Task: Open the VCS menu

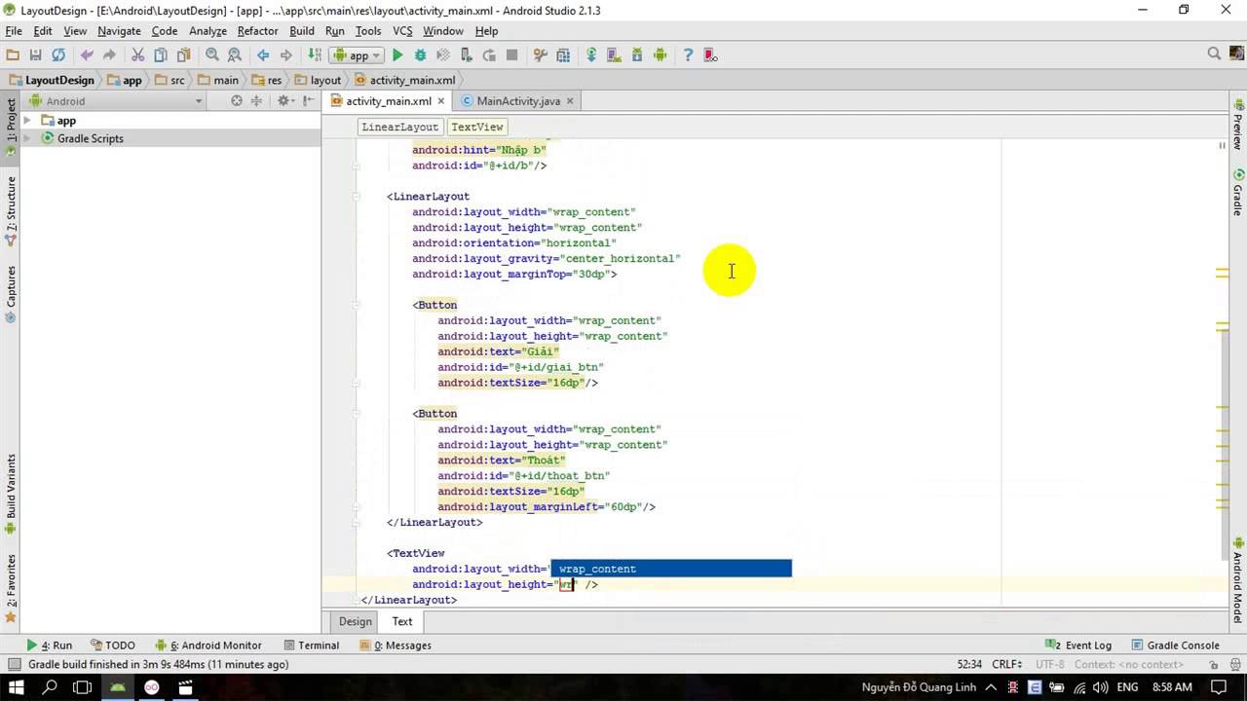Action: 402,31
